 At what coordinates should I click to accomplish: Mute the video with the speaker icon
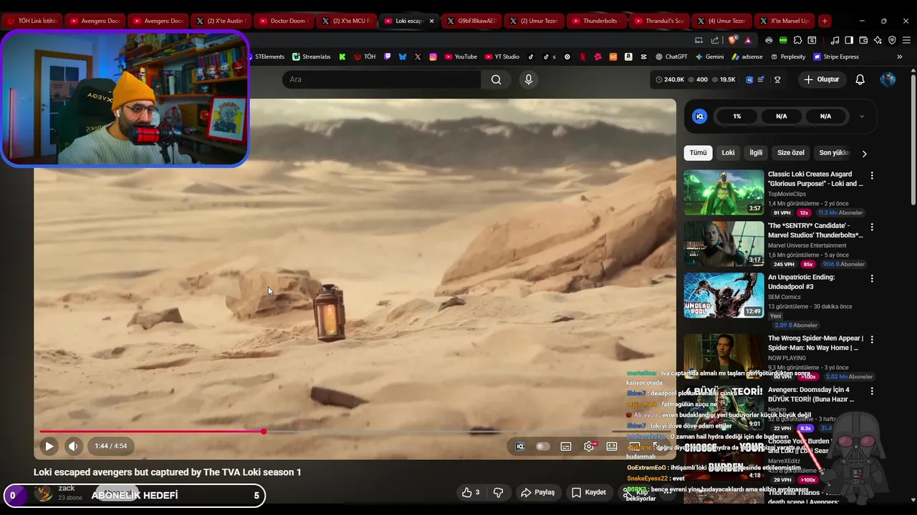(73, 446)
